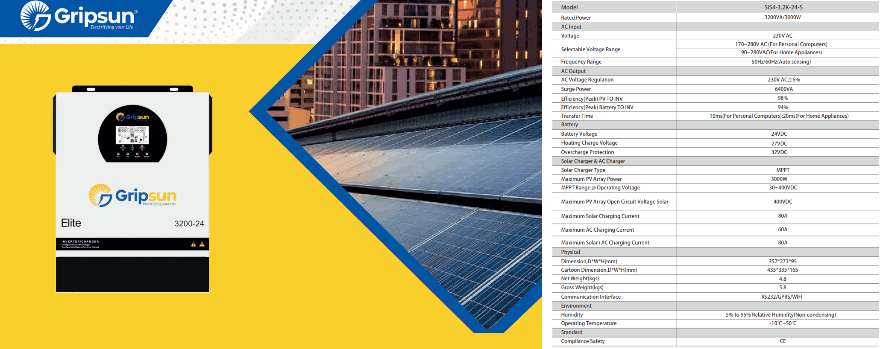Click the '3000W' PV array power value
This screenshot has width=880, height=349.
click(x=779, y=179)
